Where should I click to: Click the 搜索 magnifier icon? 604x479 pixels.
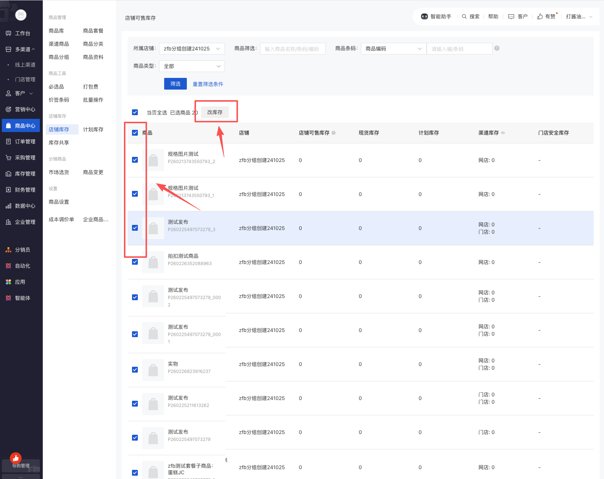[x=464, y=16]
